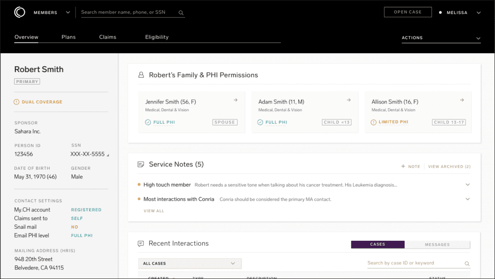Click the Family & PHI Permissions person icon
The height and width of the screenshot is (279, 495).
pos(141,74)
